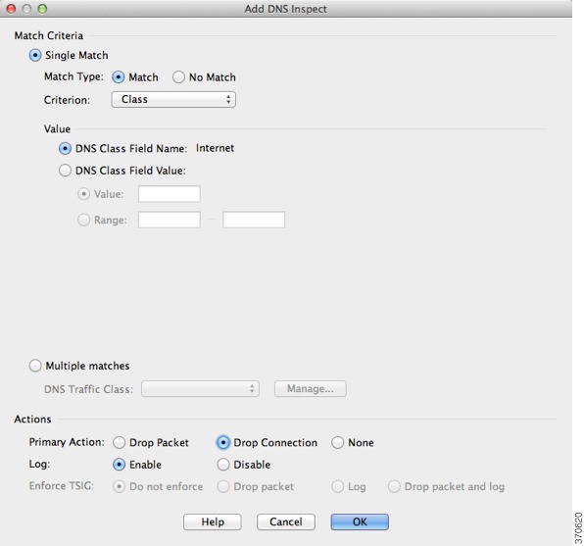Open the Criterion dropdown showing Class
The image size is (584, 546).
coord(173,100)
